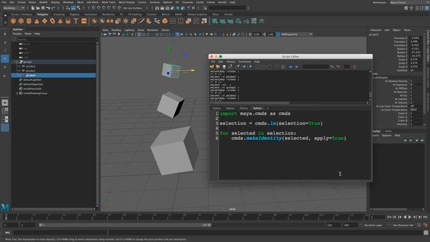
Task: Toggle the viewport grid display icon
Action: click(x=139, y=34)
